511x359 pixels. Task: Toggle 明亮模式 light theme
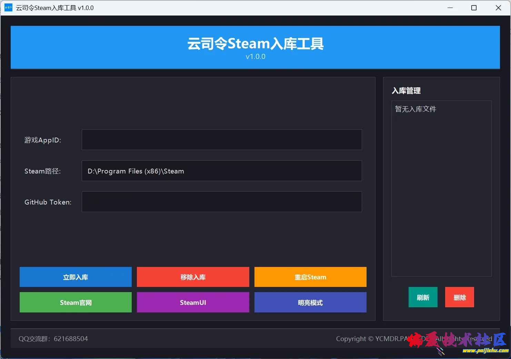310,302
